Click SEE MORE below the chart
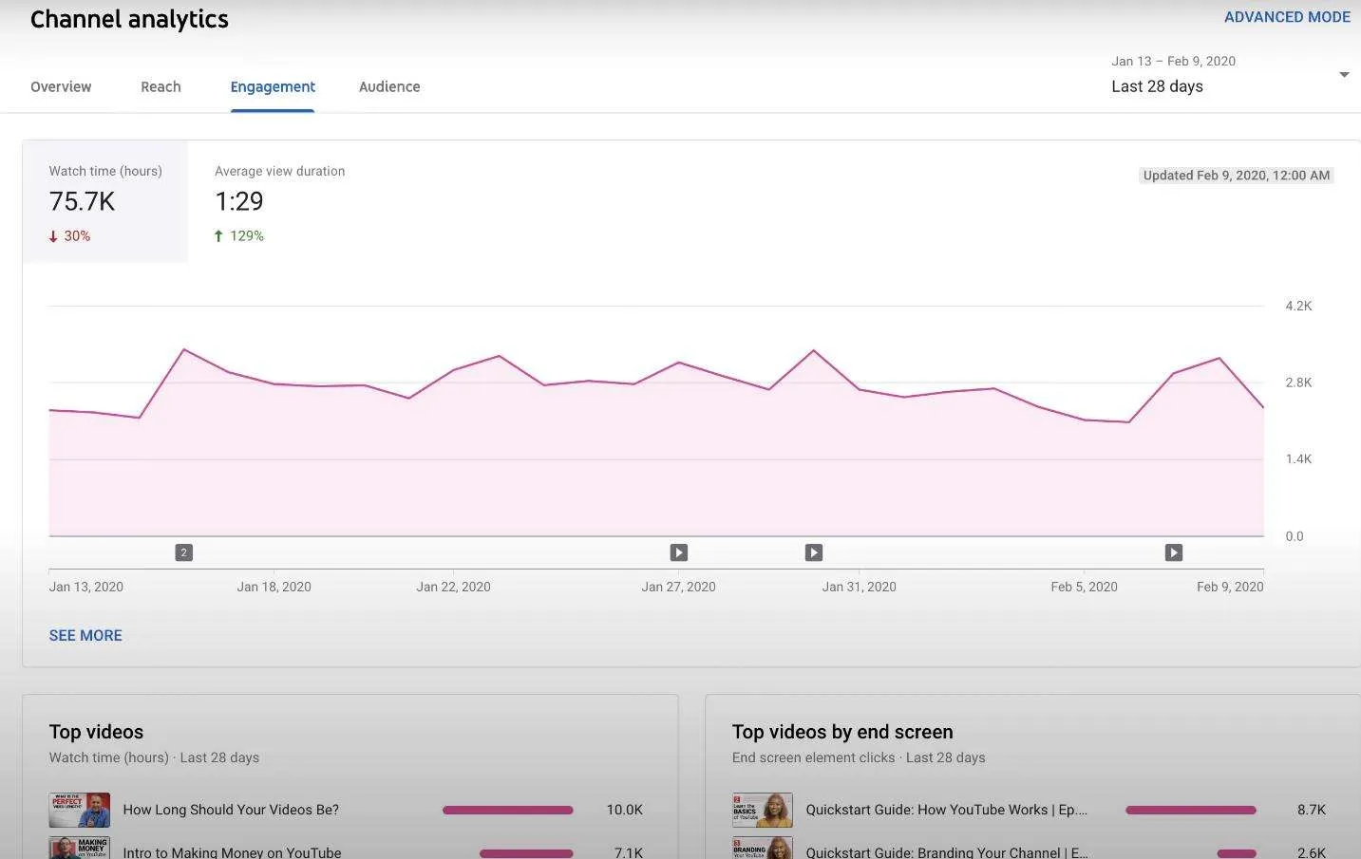Screen dimensions: 1361x859 click(85, 636)
